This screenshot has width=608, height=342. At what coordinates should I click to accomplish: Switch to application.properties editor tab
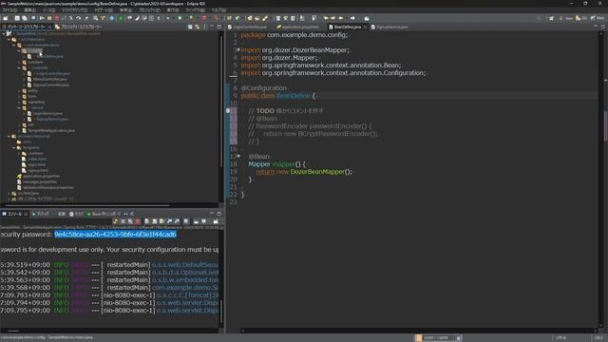(x=297, y=27)
